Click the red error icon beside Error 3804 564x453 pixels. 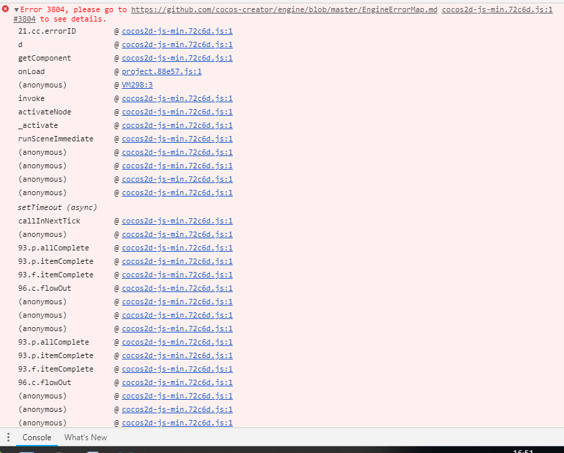(x=5, y=9)
